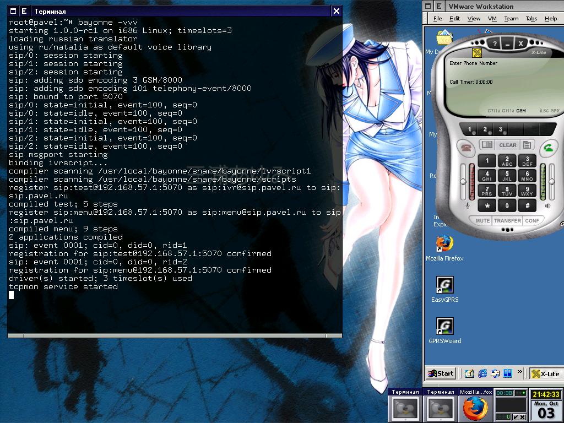Click Internet Explorer quick launch icon
Image resolution: width=564 pixels, height=423 pixels.
482,373
